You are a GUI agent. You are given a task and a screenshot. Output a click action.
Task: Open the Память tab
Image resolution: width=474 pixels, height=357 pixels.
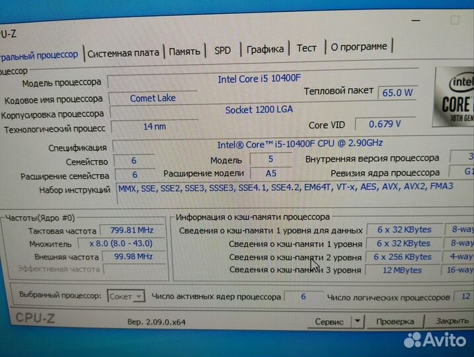[x=184, y=52]
